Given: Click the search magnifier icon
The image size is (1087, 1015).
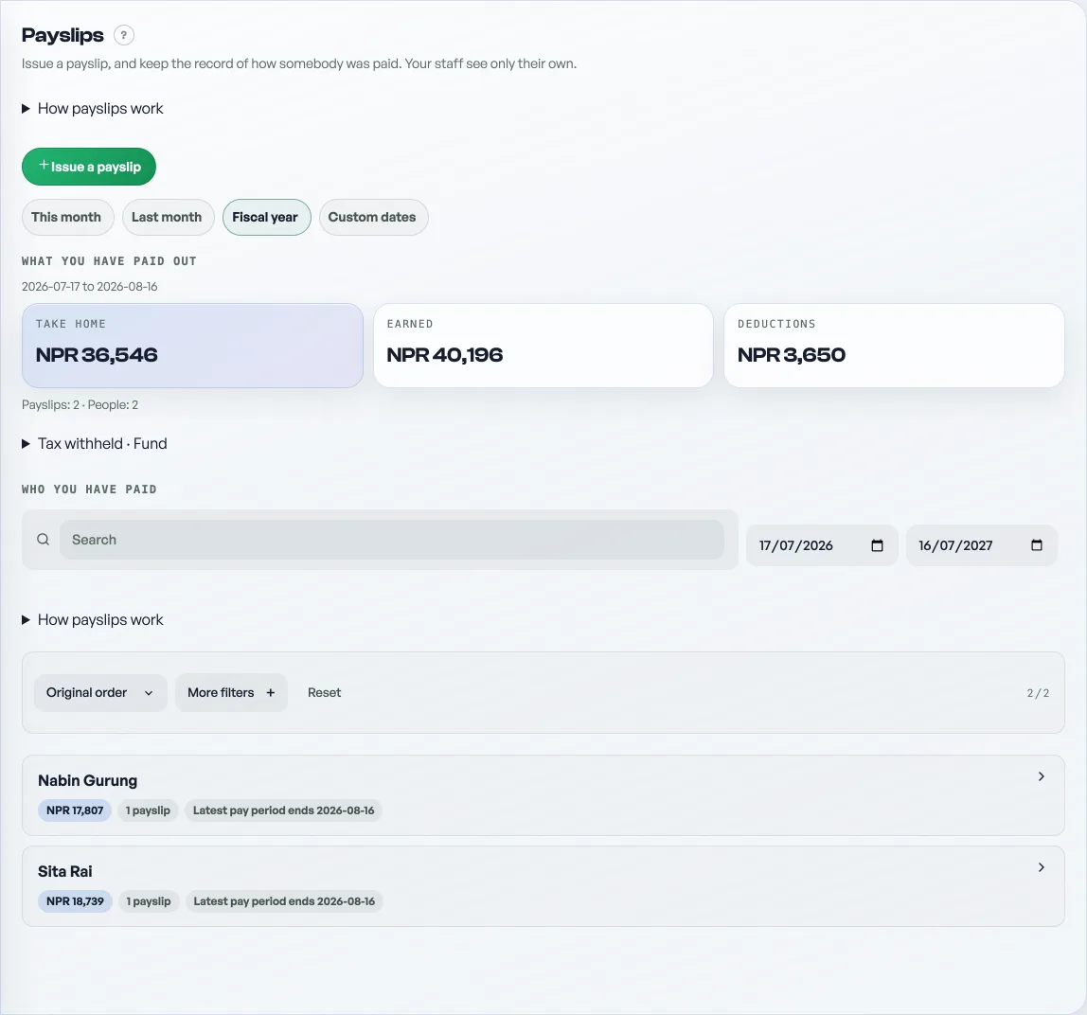Looking at the screenshot, I should [43, 540].
